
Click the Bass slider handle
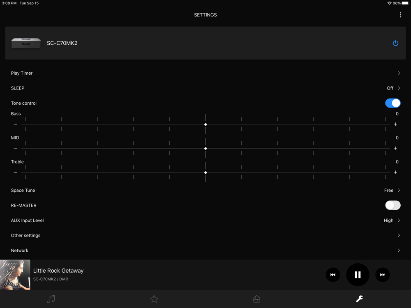pos(205,124)
